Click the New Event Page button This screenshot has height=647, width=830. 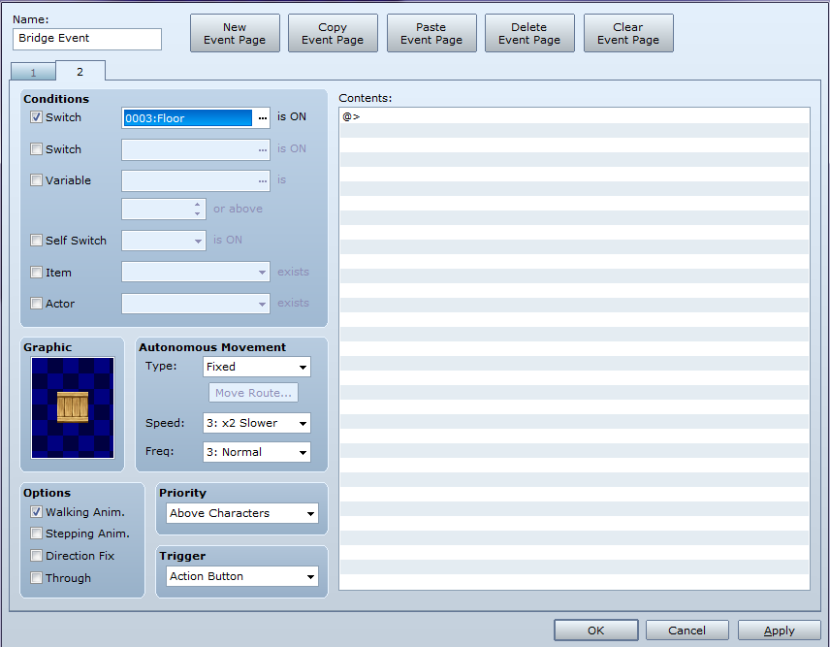(235, 33)
